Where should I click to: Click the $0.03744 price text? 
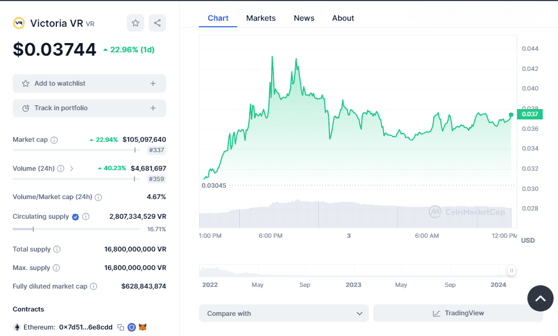pos(55,50)
